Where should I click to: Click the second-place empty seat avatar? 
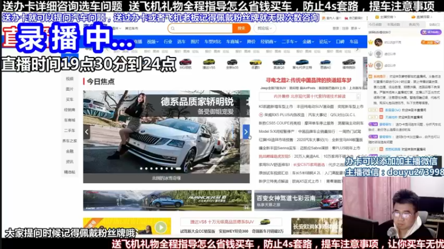[x=379, y=54]
